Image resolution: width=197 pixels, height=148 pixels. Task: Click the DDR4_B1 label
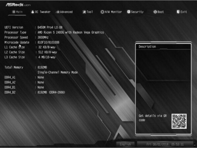pos(10,87)
